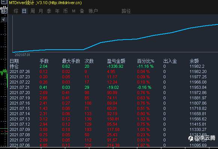The image size is (218, 149).
Task: Open the 周 weekly statistics tab
Action: click(33, 11)
